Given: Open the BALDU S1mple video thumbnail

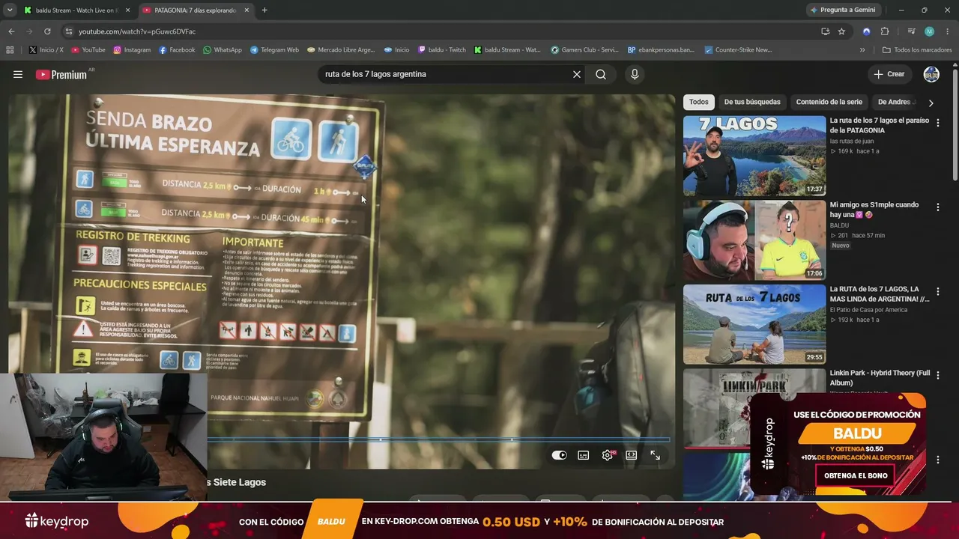Looking at the screenshot, I should click(754, 240).
